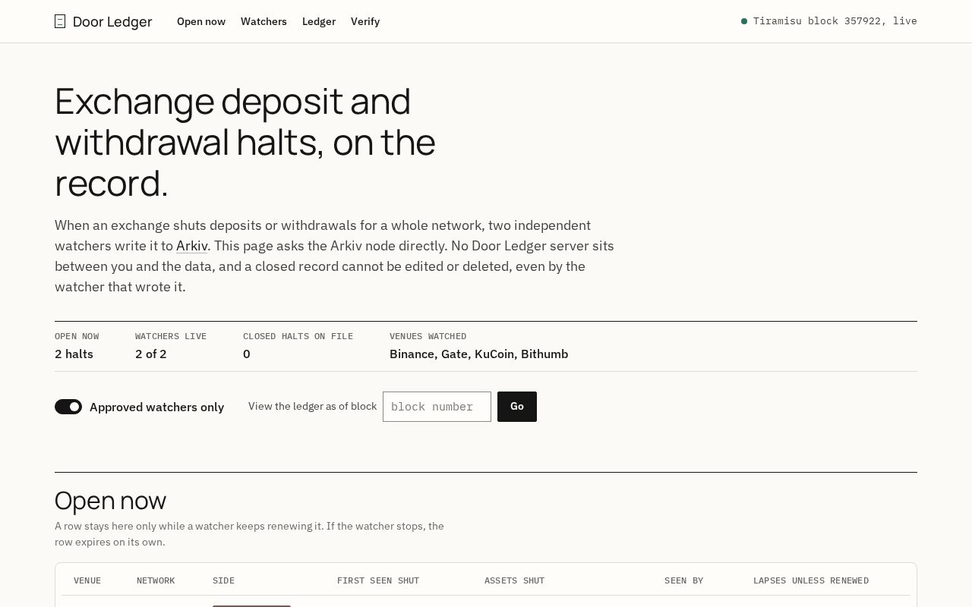Click the ASSETS SHUT column header
972x607 pixels.
point(514,580)
